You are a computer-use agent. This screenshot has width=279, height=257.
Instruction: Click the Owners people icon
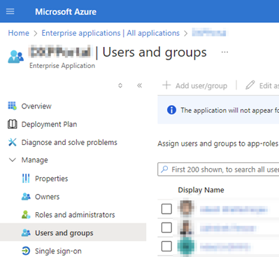coord(26,197)
